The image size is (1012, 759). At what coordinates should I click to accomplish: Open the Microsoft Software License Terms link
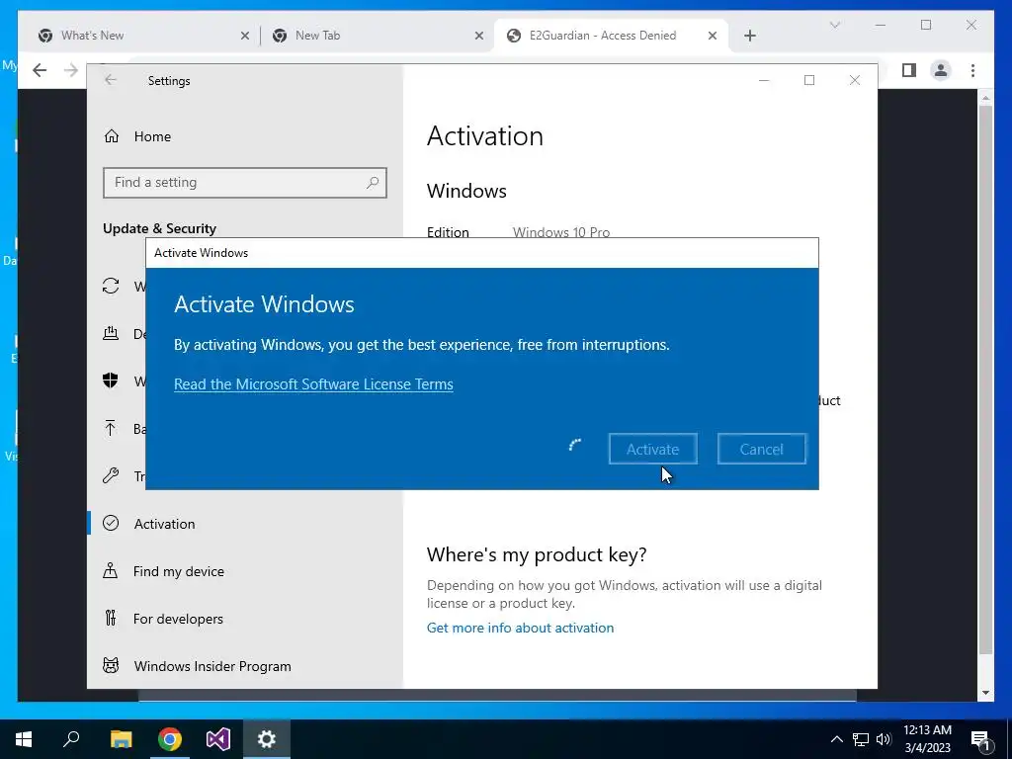(x=313, y=384)
